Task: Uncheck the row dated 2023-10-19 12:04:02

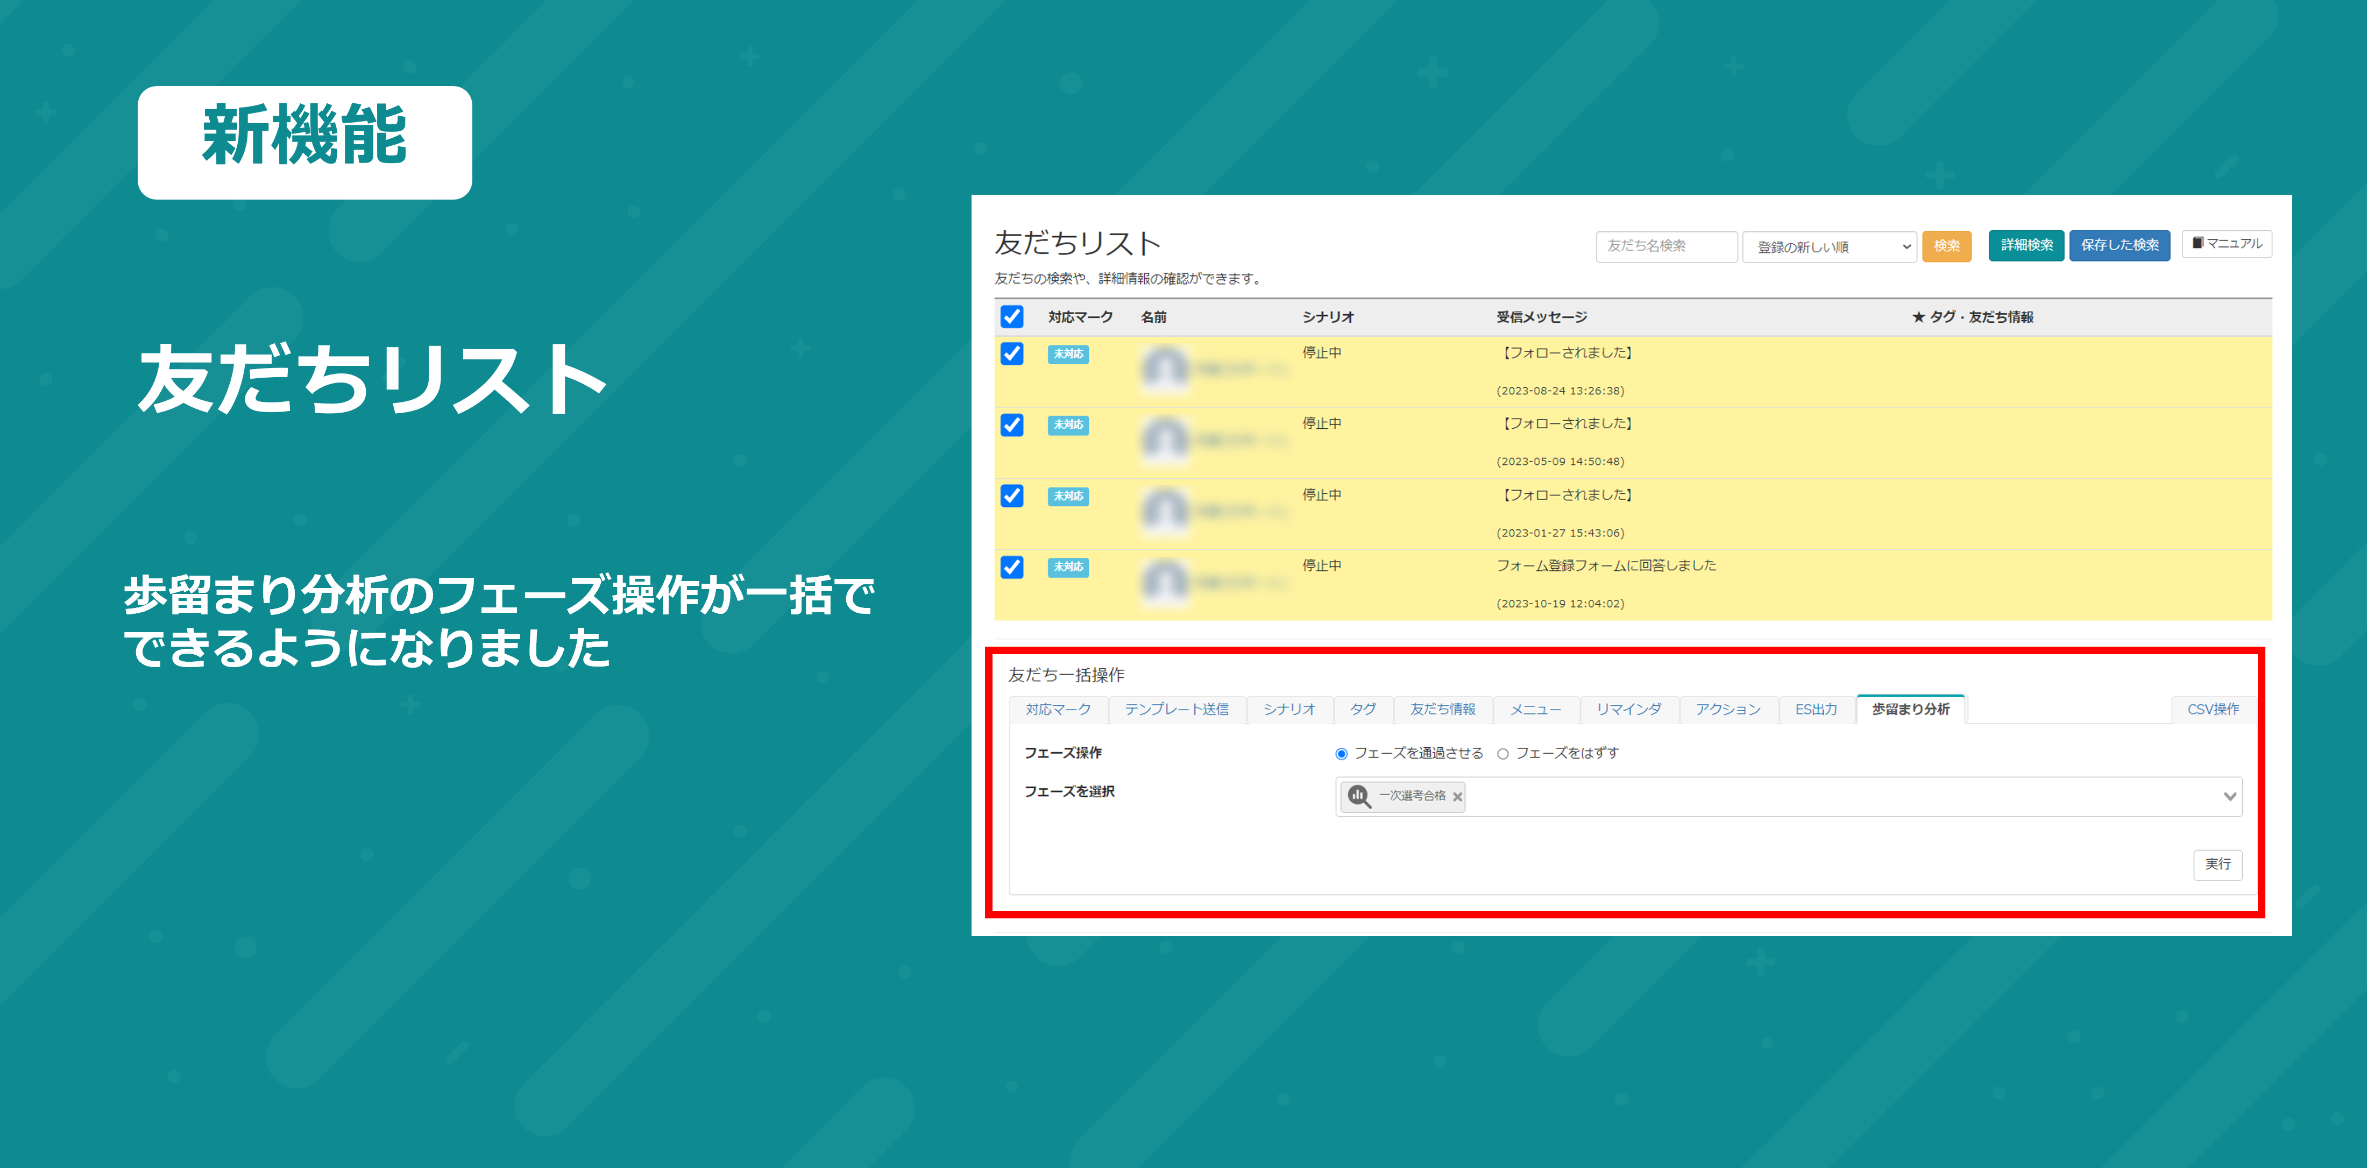Action: point(1012,567)
